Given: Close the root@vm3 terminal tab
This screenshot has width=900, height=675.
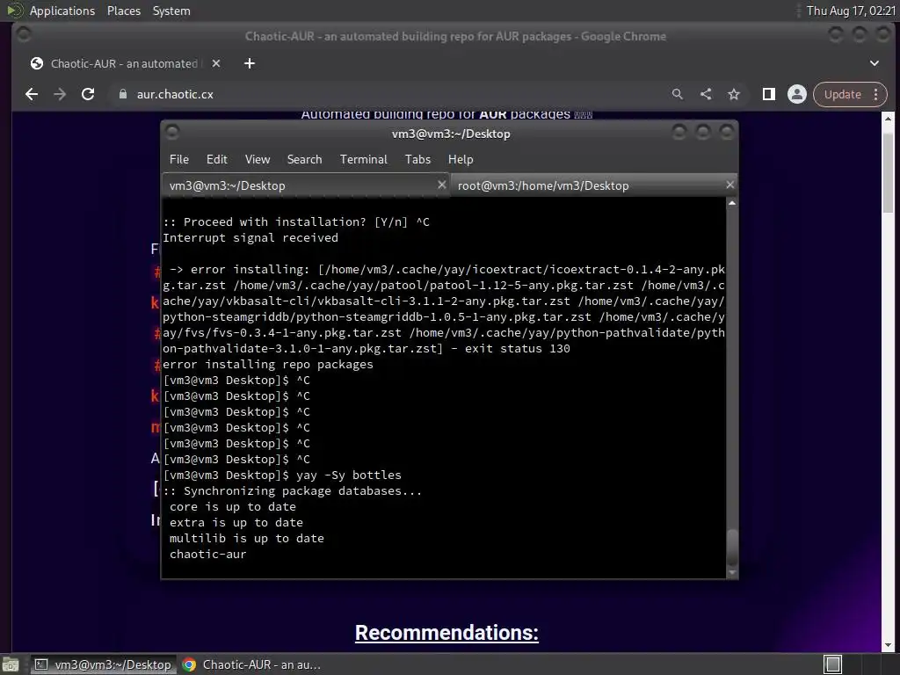Looking at the screenshot, I should (729, 185).
